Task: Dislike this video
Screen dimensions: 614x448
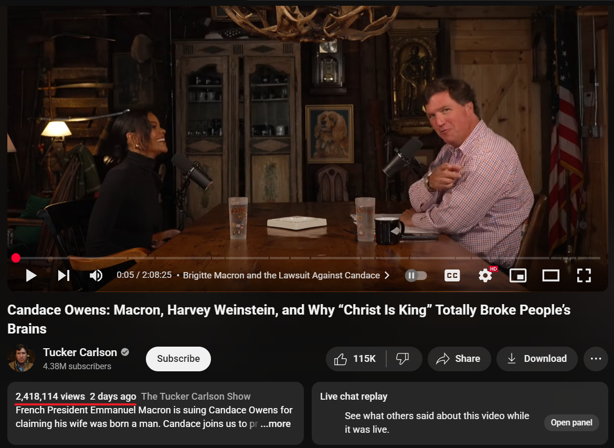Action: click(x=403, y=359)
